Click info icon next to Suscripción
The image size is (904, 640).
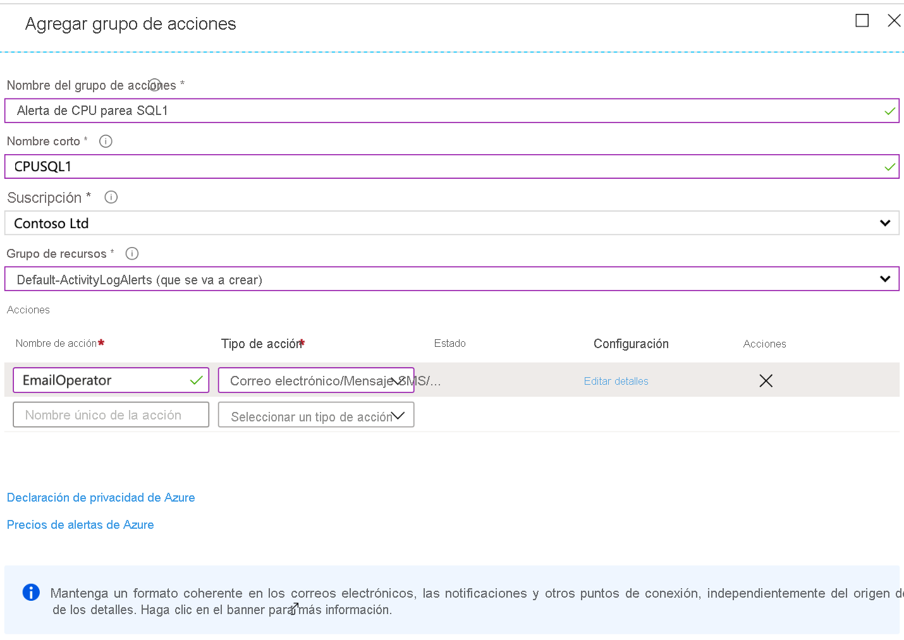(x=111, y=197)
